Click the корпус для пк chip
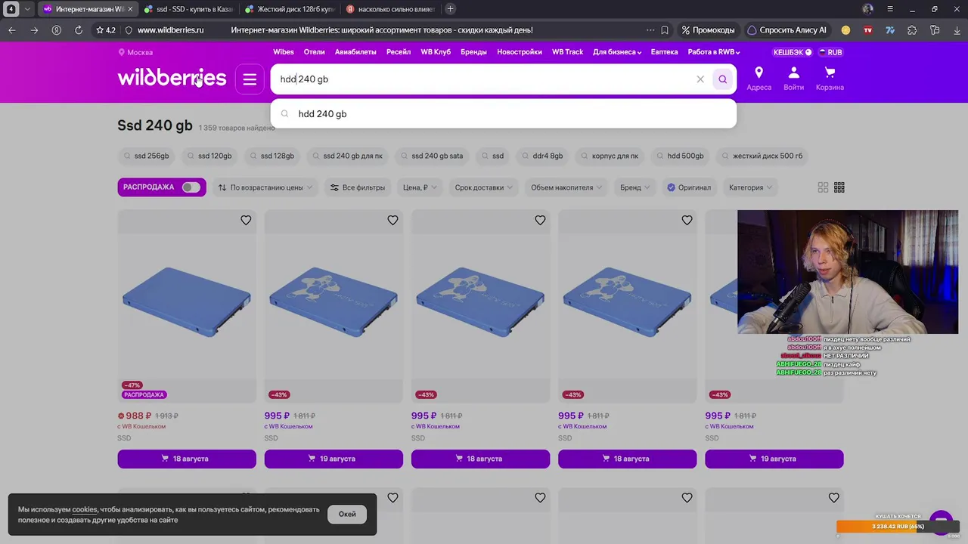 tap(610, 156)
